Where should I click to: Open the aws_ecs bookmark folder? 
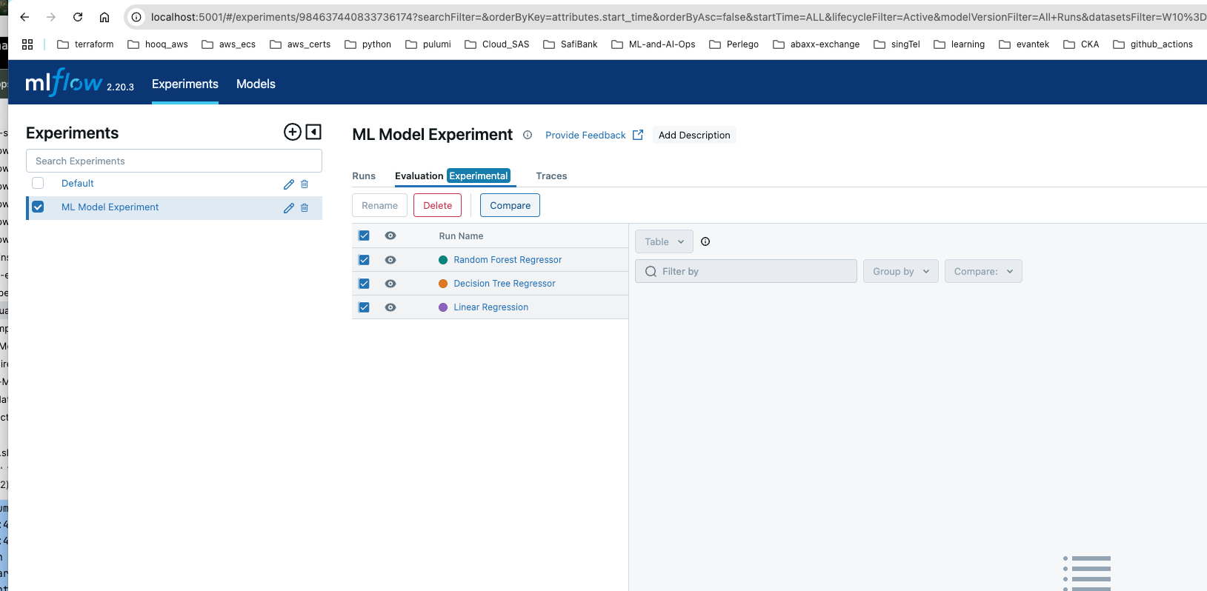click(228, 44)
